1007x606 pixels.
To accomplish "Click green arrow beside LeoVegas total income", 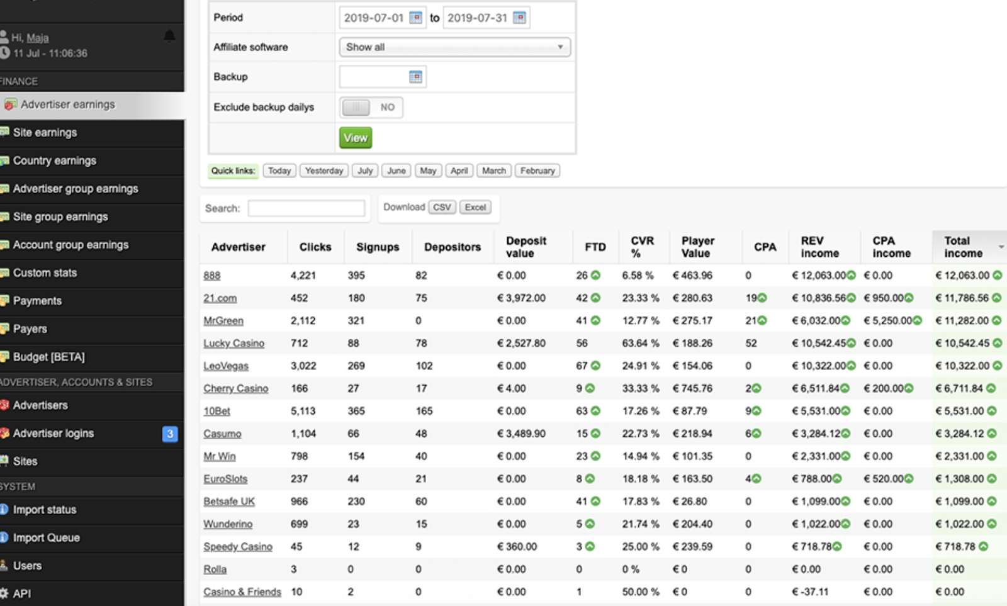I will (x=997, y=366).
